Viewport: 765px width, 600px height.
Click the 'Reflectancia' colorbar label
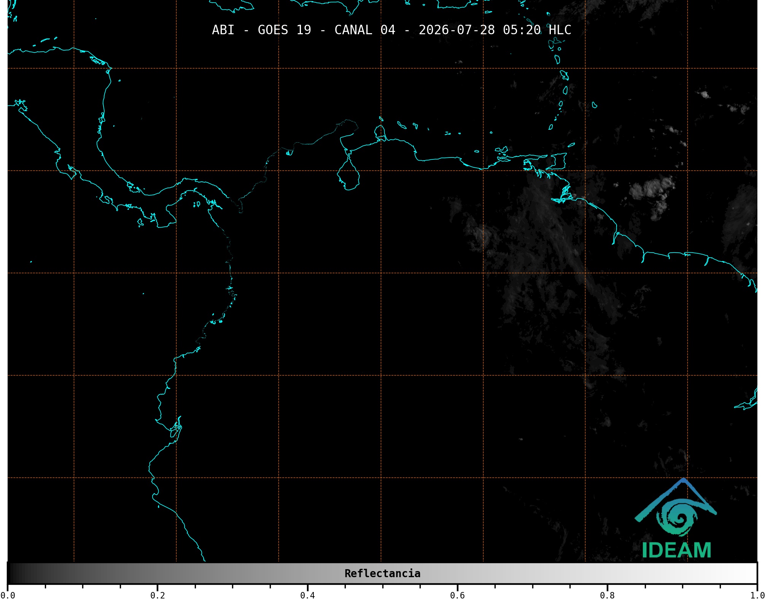click(x=382, y=573)
